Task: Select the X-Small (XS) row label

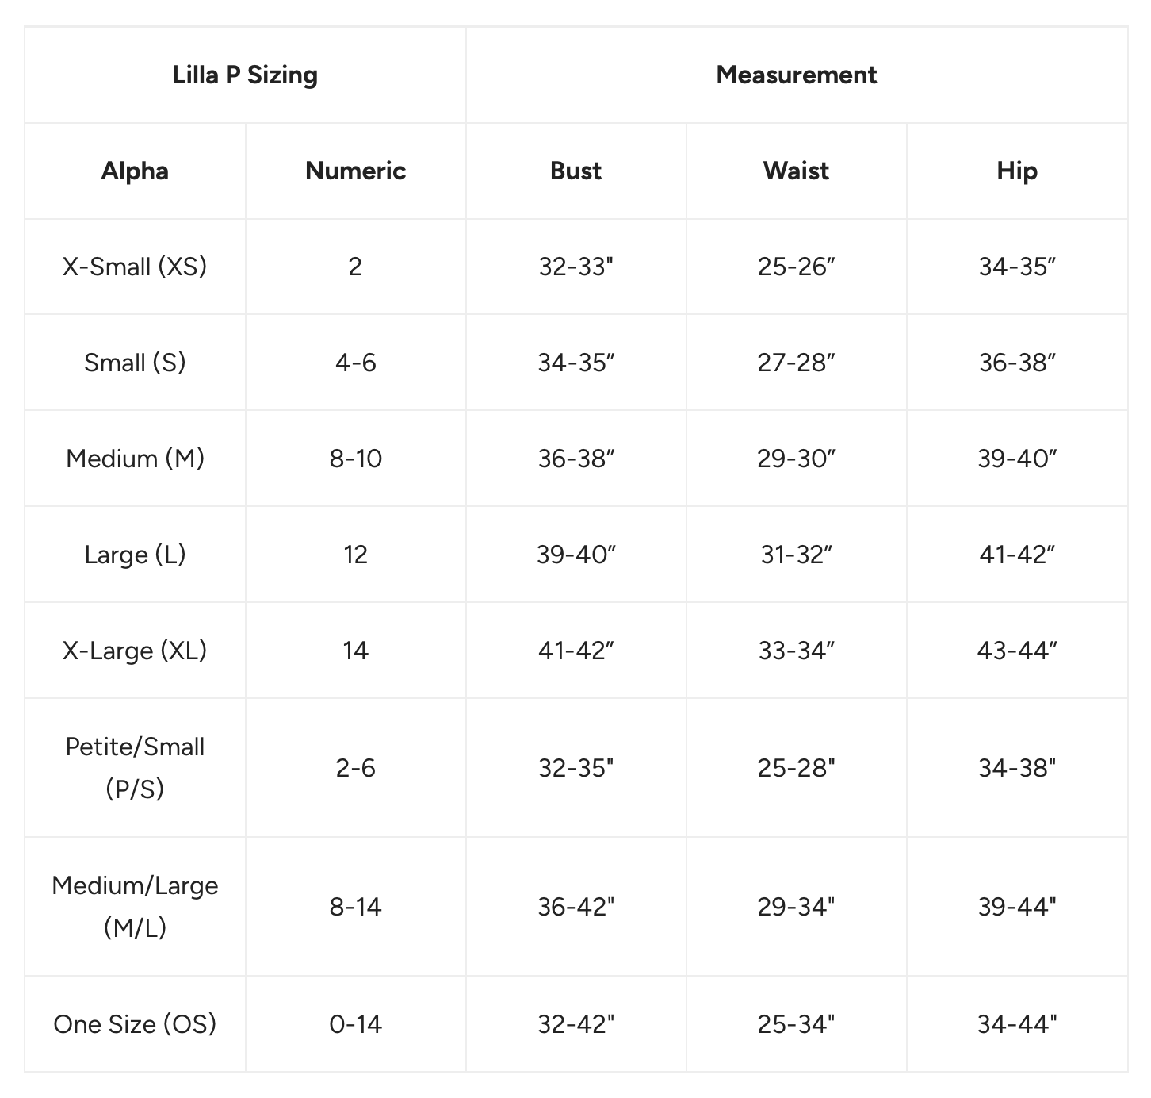Action: (135, 267)
